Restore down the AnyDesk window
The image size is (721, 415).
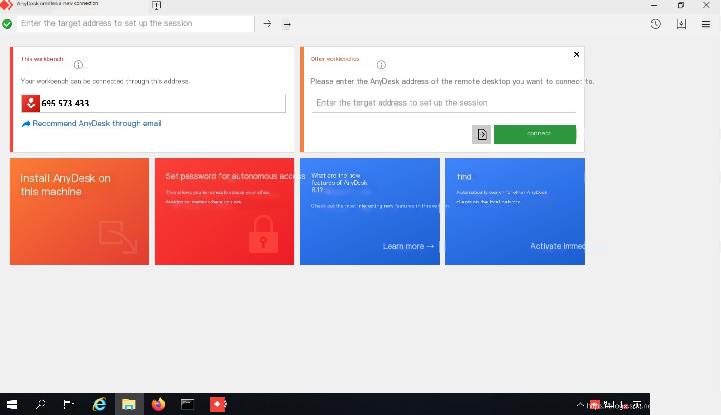[681, 5]
